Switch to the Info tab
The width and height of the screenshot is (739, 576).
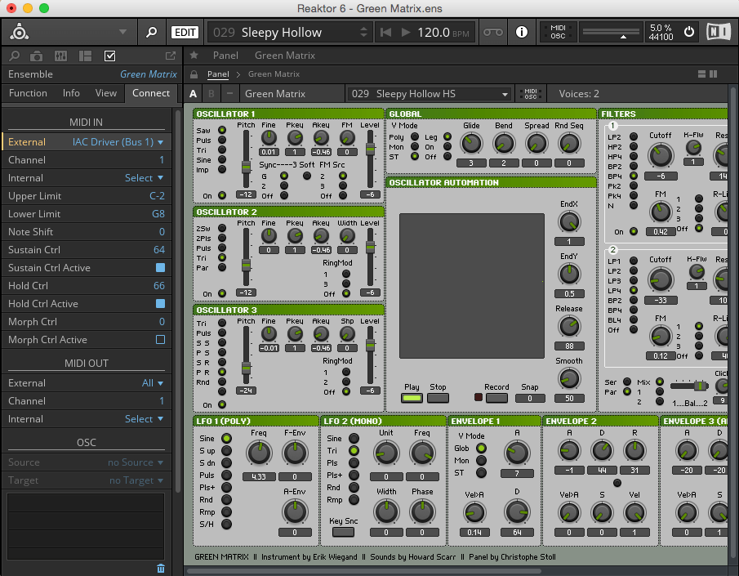point(71,93)
